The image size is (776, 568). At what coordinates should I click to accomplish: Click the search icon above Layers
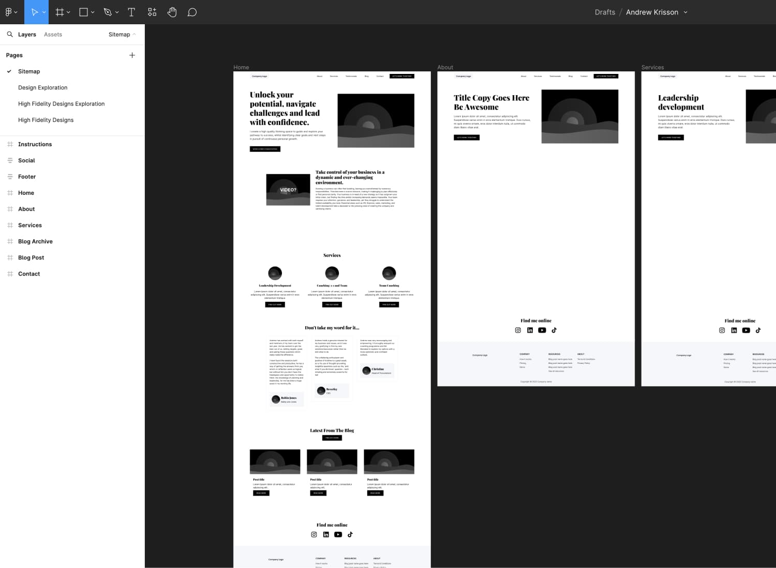click(10, 34)
